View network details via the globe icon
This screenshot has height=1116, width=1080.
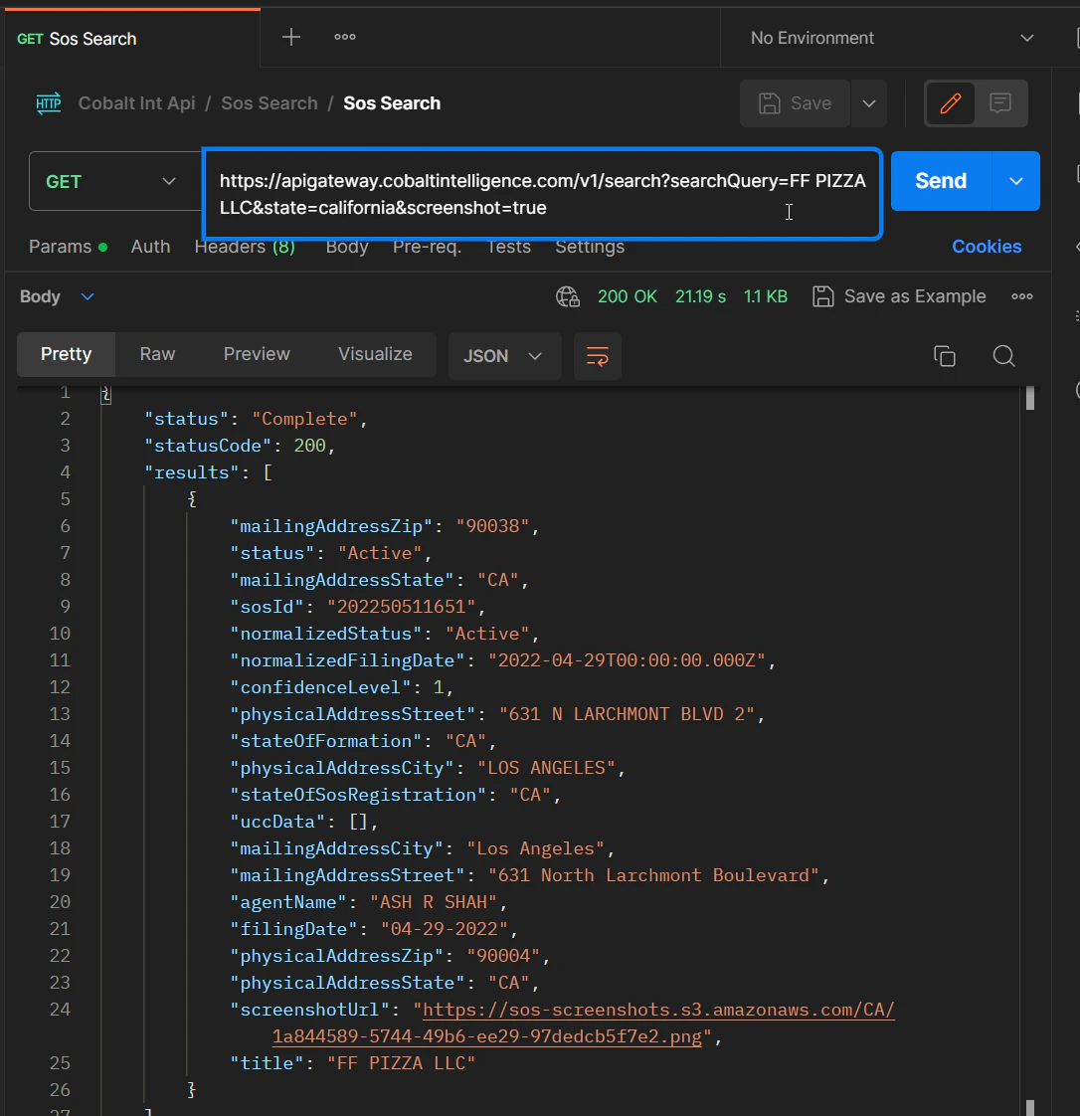pyautogui.click(x=567, y=295)
